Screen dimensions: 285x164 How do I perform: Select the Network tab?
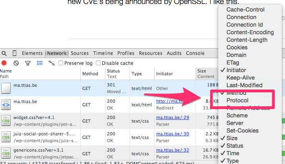click(57, 53)
